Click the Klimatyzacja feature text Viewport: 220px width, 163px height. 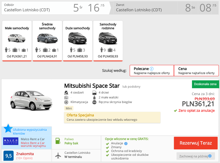(79, 102)
